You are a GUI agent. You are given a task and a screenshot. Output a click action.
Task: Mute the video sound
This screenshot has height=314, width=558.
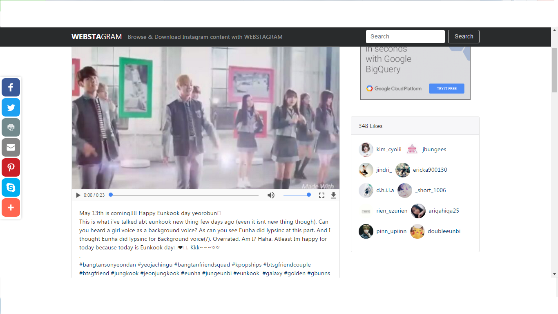tap(271, 195)
